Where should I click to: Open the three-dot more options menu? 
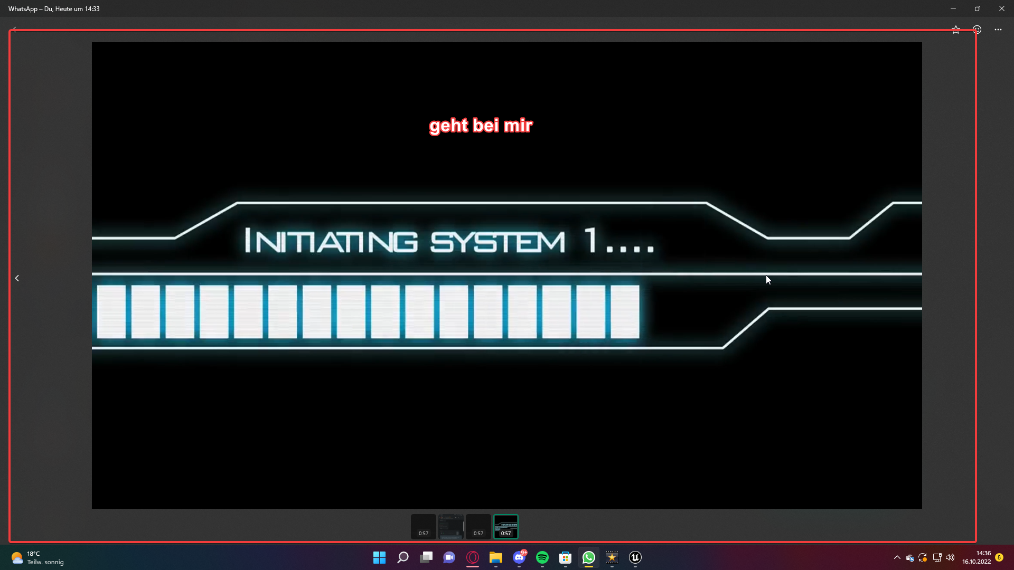[998, 30]
